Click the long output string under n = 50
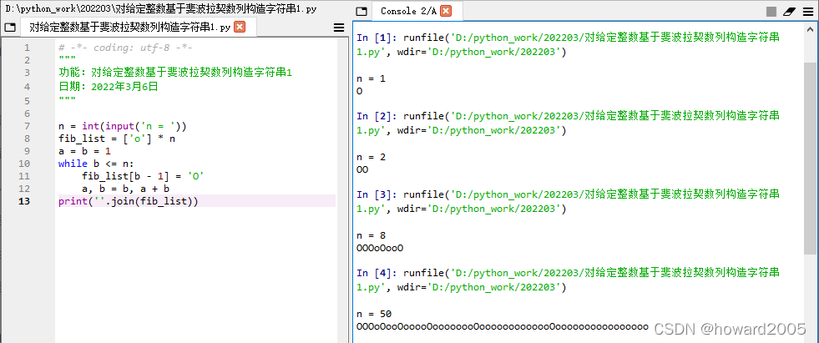This screenshot has width=819, height=343. [x=503, y=327]
